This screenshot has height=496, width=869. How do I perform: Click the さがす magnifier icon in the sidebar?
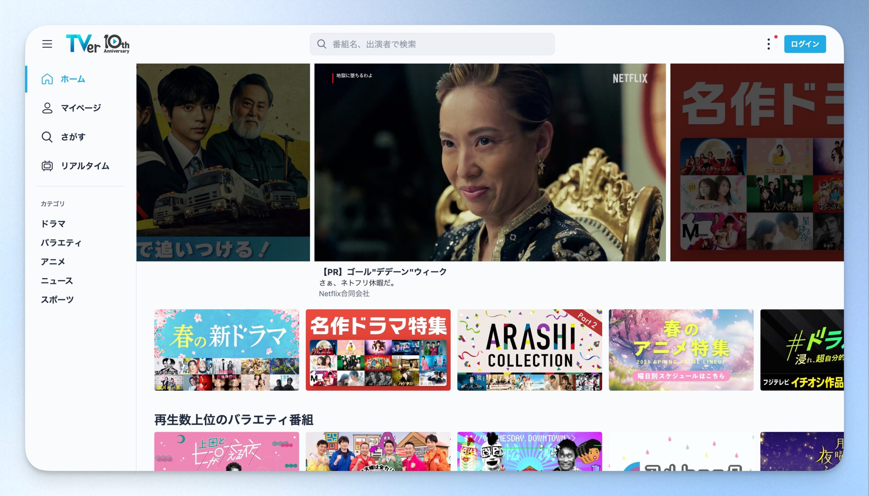pos(47,137)
